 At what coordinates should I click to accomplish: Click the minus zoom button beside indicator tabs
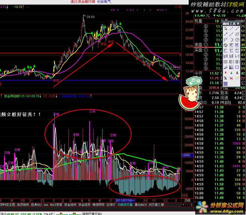pyautogui.click(x=187, y=205)
